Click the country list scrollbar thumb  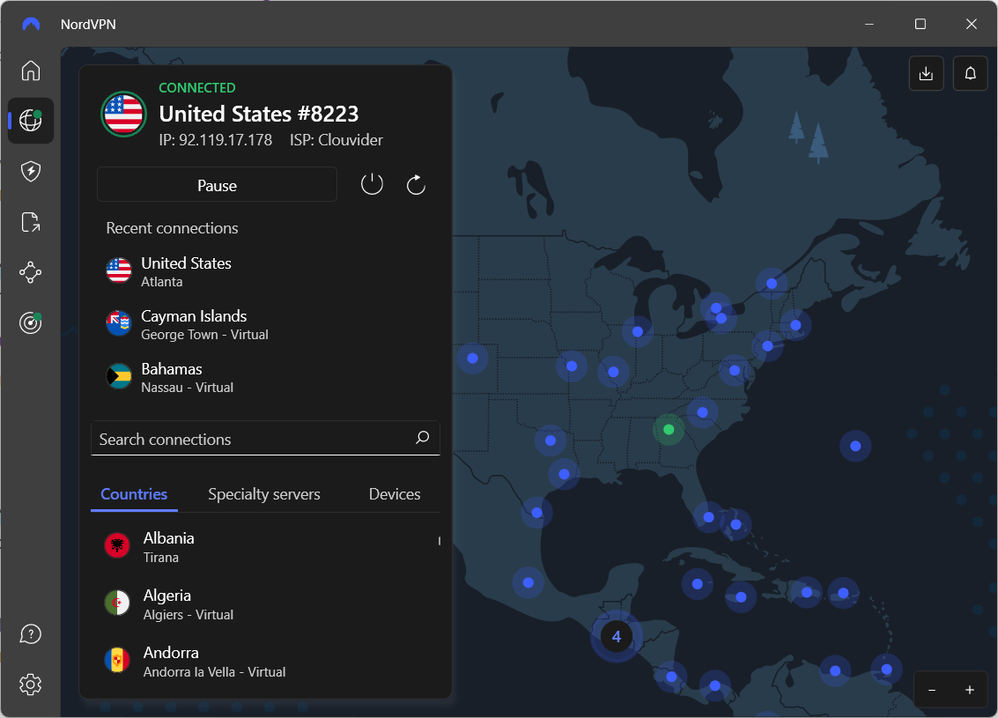click(x=440, y=541)
